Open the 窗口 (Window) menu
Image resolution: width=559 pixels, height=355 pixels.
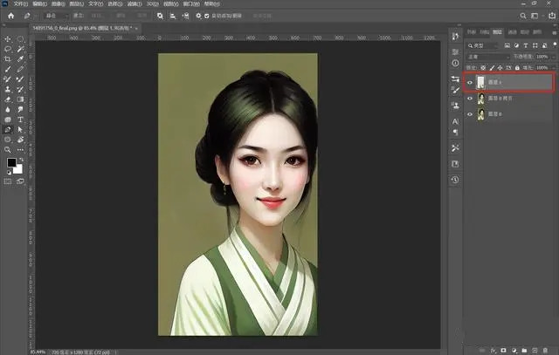coord(191,3)
